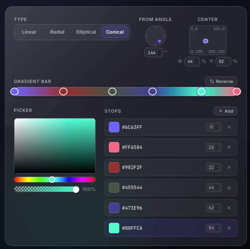This screenshot has width=250, height=249.
Task: Click the angle value field showing 144
Action: pyautogui.click(x=154, y=52)
